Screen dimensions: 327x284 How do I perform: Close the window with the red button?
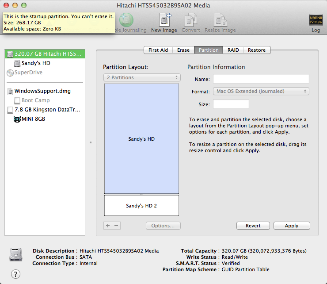[6, 5]
